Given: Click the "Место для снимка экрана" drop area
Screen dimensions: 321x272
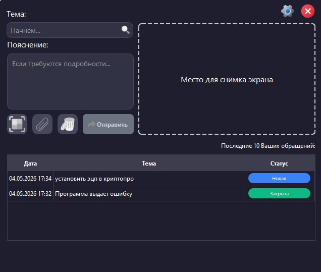Looking at the screenshot, I should [227, 79].
